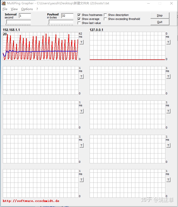The image size is (178, 207).
Task: Click the T button of third-row left graph
Action: 81,111
